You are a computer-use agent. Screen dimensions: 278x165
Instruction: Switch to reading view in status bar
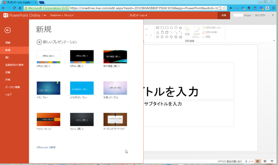265,161
